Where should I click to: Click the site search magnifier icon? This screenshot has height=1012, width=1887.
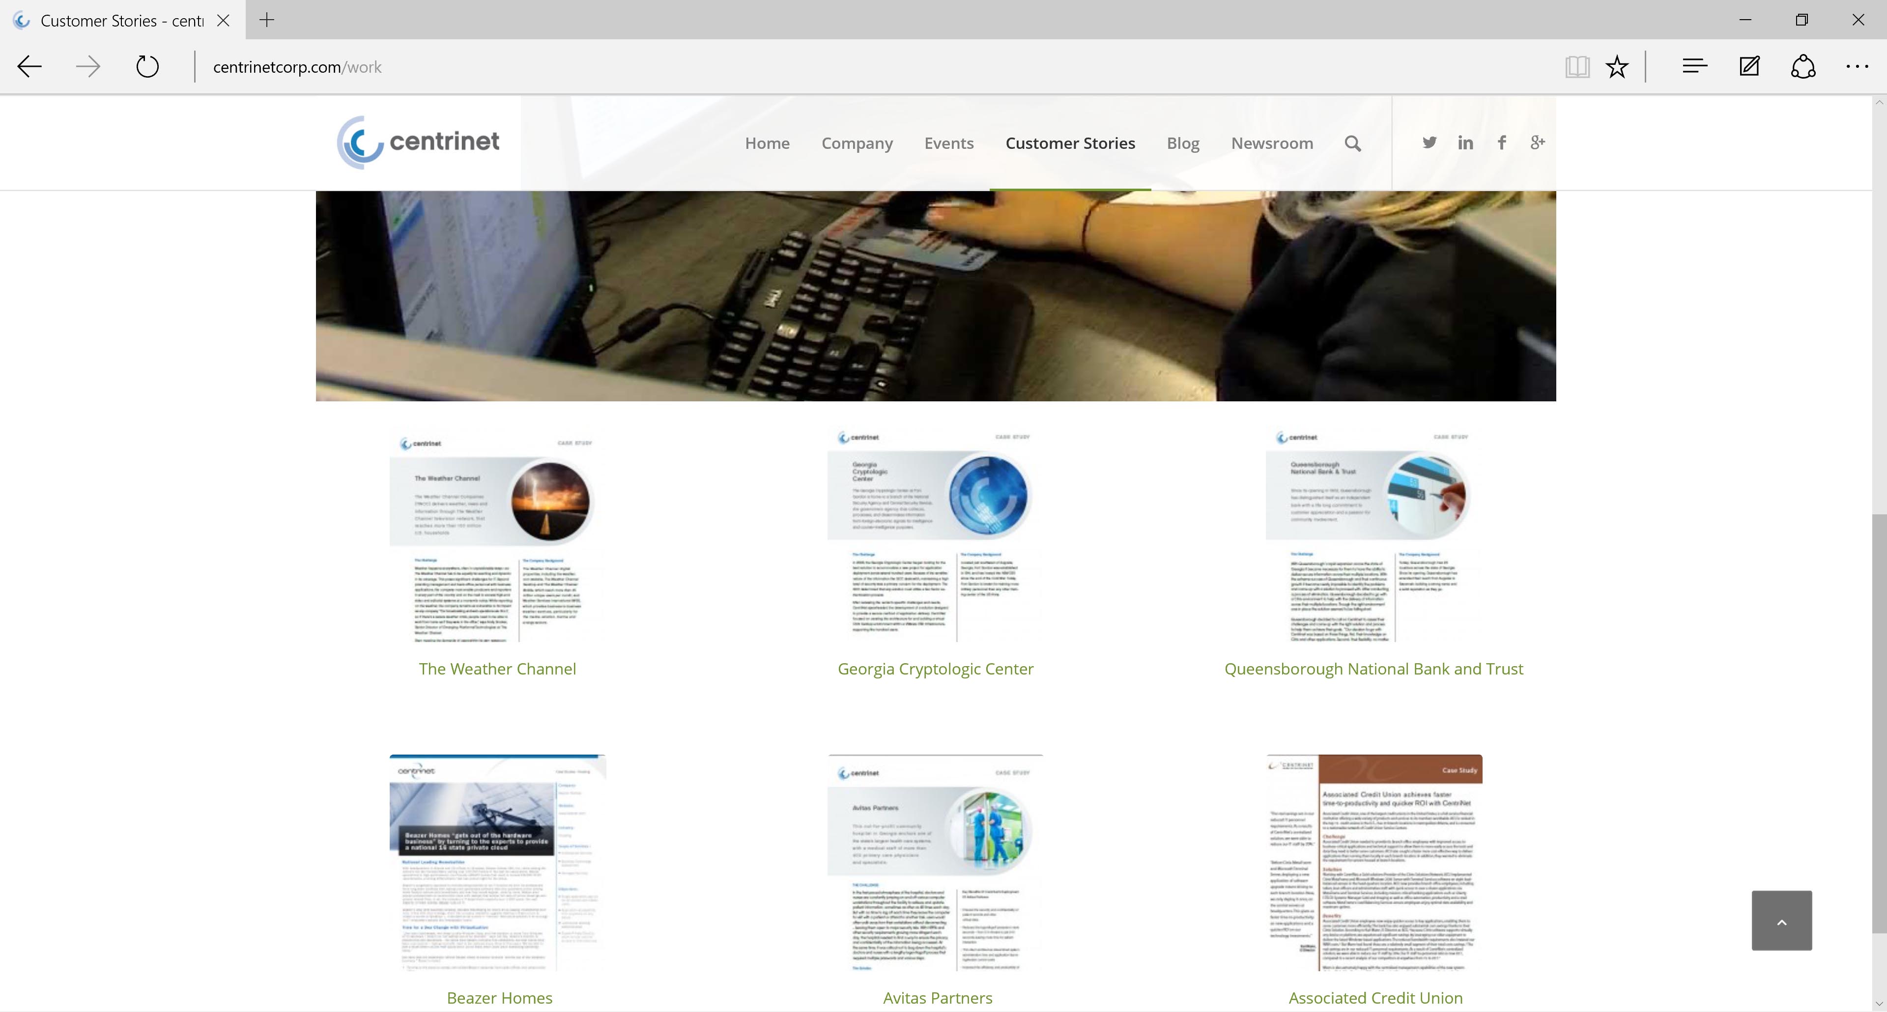[x=1353, y=143]
